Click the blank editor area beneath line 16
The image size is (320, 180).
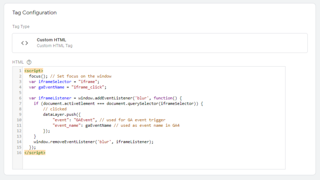(x=154, y=162)
